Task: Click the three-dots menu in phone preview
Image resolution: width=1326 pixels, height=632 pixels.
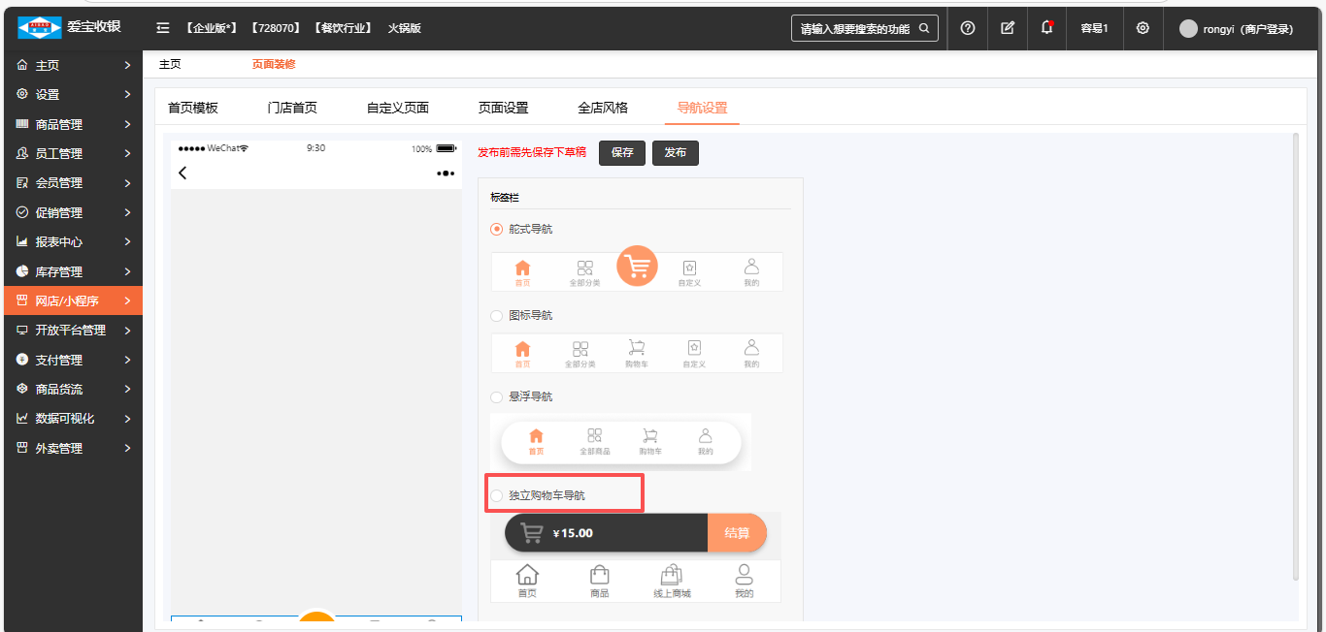Action: [x=446, y=174]
